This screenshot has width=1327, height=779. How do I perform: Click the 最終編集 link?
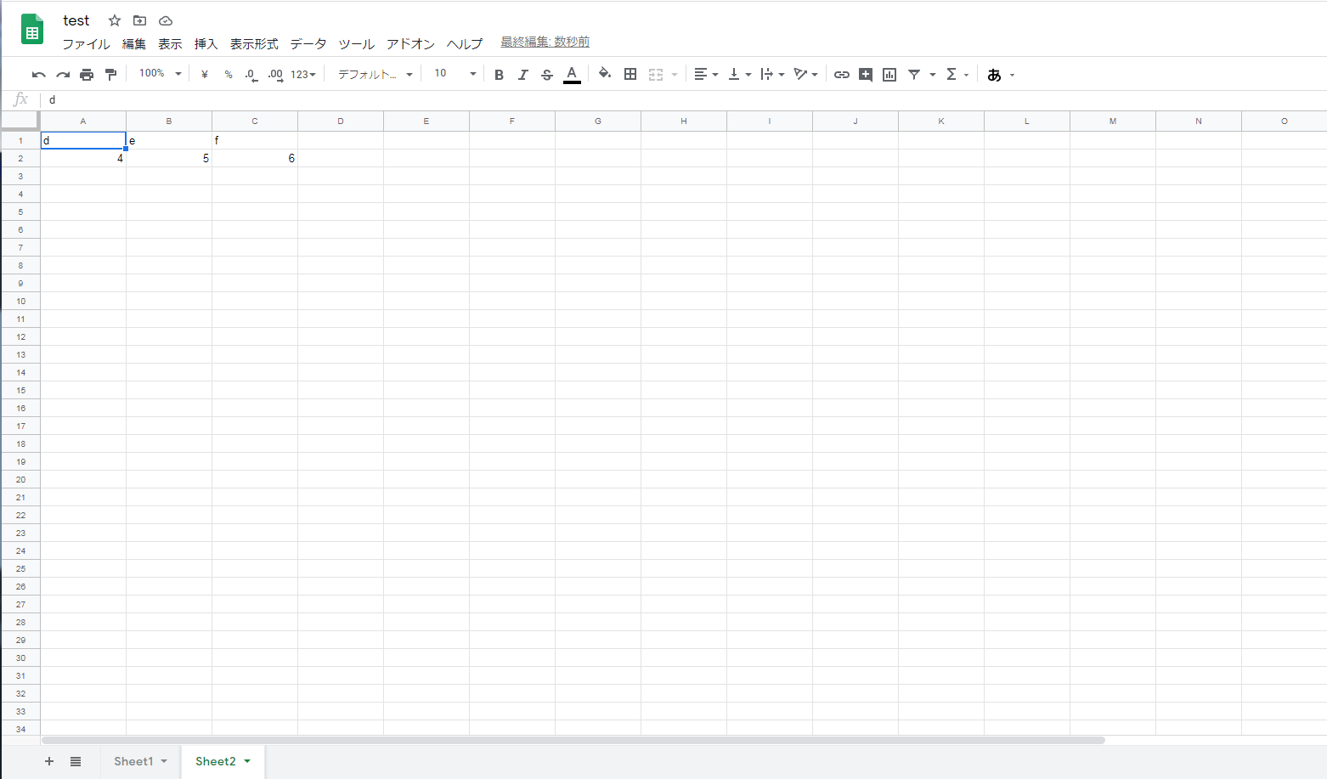click(x=544, y=41)
